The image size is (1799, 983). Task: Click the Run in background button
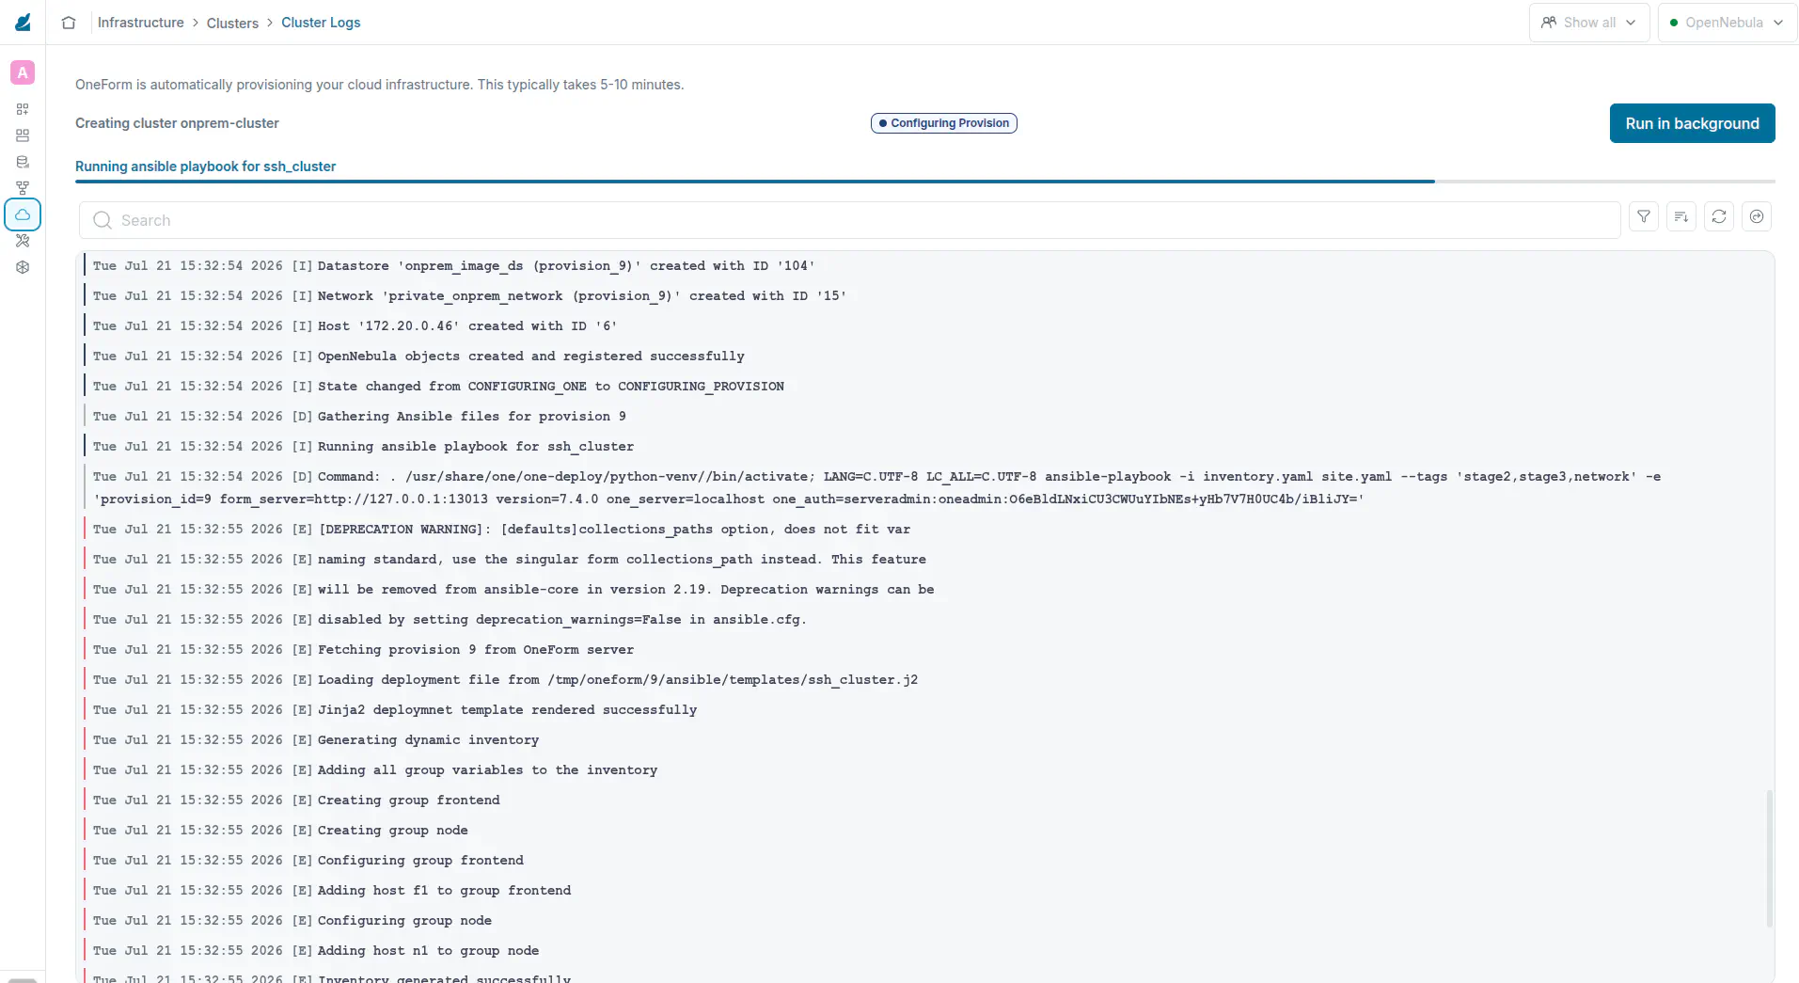[1692, 123]
